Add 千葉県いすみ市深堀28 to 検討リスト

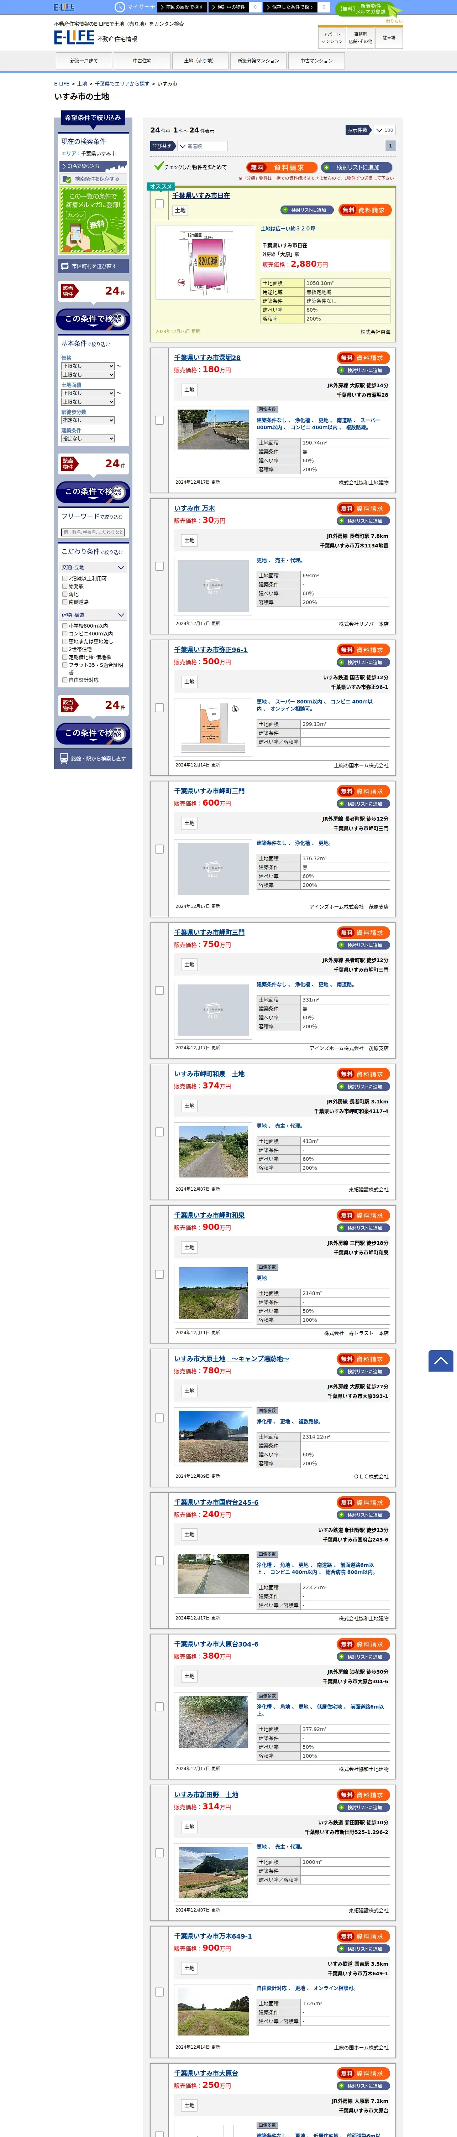pyautogui.click(x=364, y=370)
